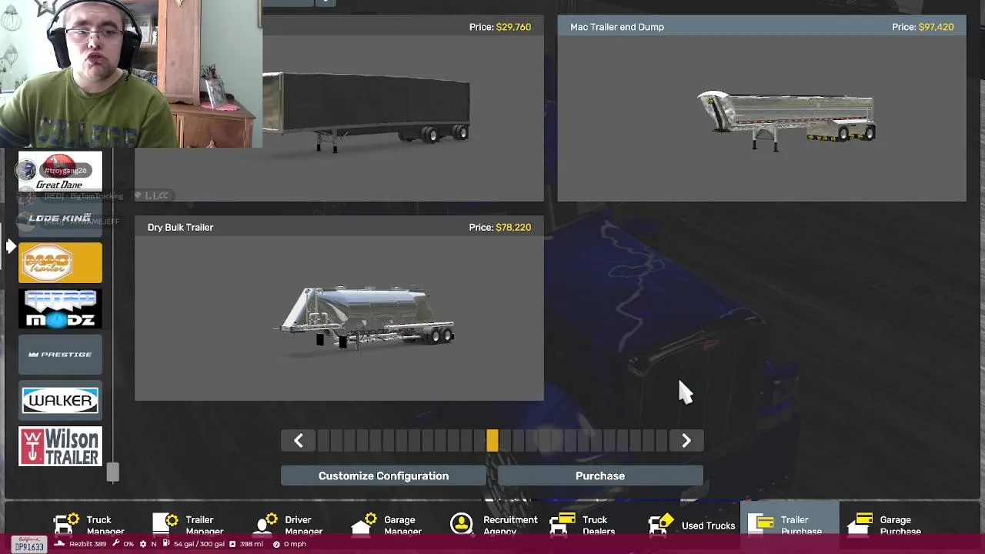Click the damage 0% wrench indicator
Viewport: 985px width, 554px height.
pyautogui.click(x=123, y=544)
